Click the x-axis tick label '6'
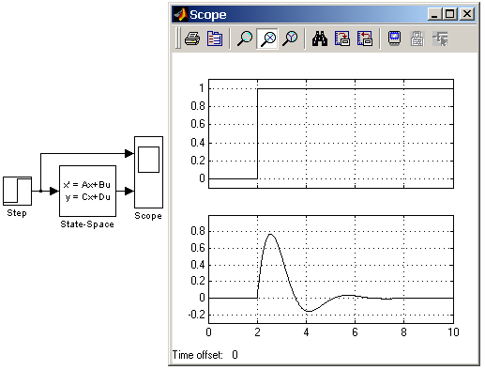 355,332
